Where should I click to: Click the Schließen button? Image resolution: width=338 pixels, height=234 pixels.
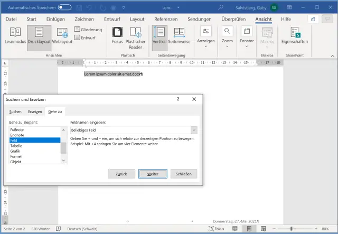[x=184, y=173]
